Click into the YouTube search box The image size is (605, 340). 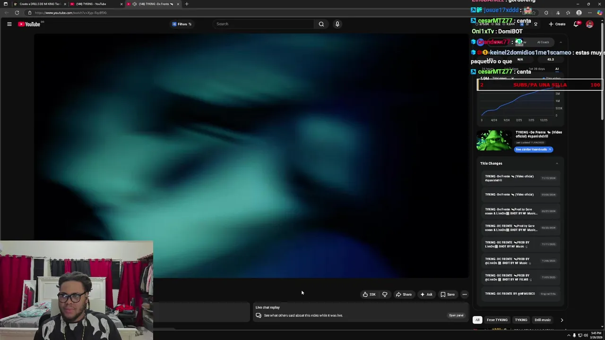[x=263, y=24]
